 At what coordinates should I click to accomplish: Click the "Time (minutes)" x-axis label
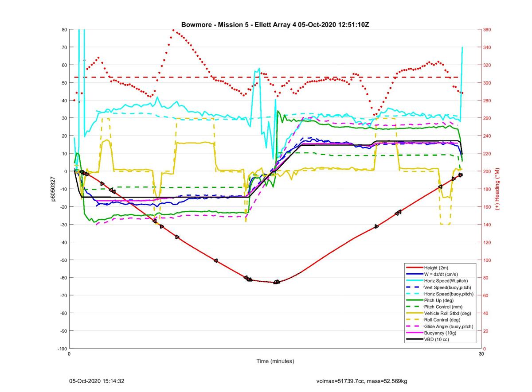point(275,361)
